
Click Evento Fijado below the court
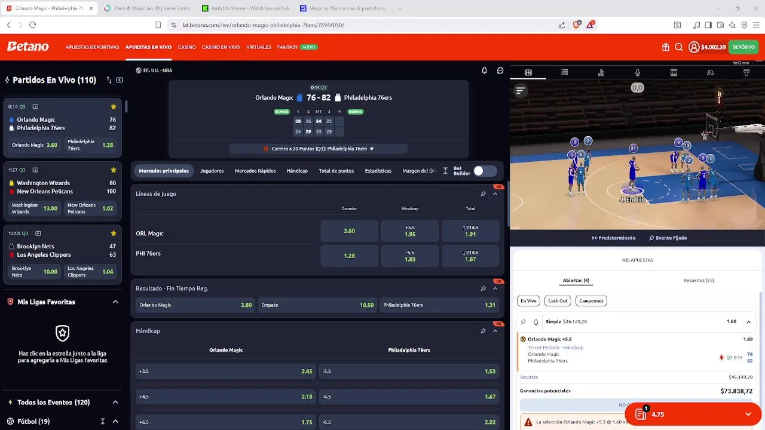coord(668,238)
